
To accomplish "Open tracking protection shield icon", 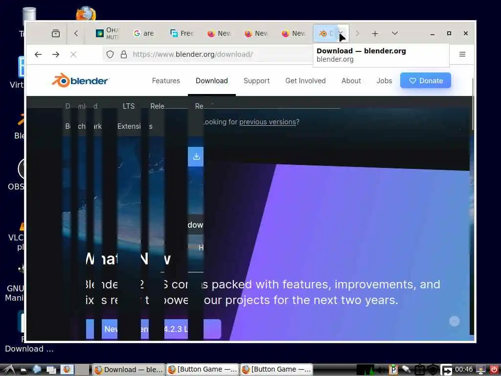I will click(x=110, y=54).
